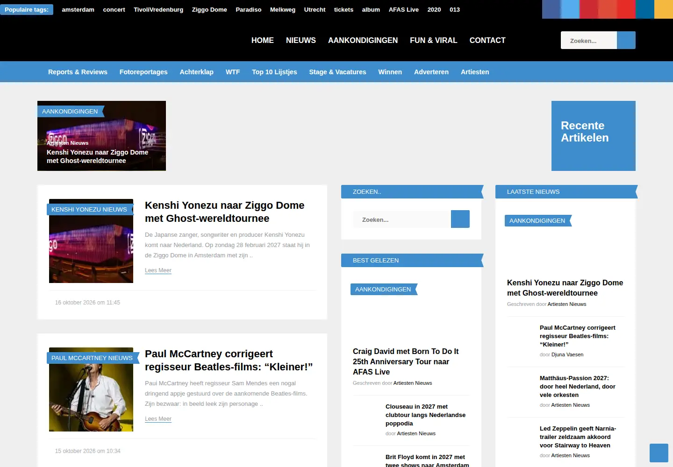Open the NIEUWS menu item
The width and height of the screenshot is (673, 467).
[x=301, y=40]
